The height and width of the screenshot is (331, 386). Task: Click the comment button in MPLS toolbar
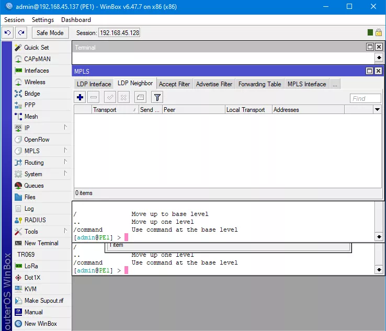click(x=140, y=97)
